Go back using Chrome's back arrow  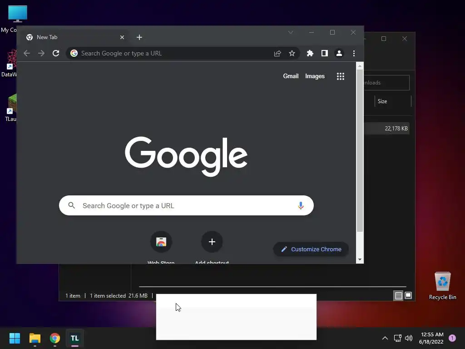(x=27, y=53)
